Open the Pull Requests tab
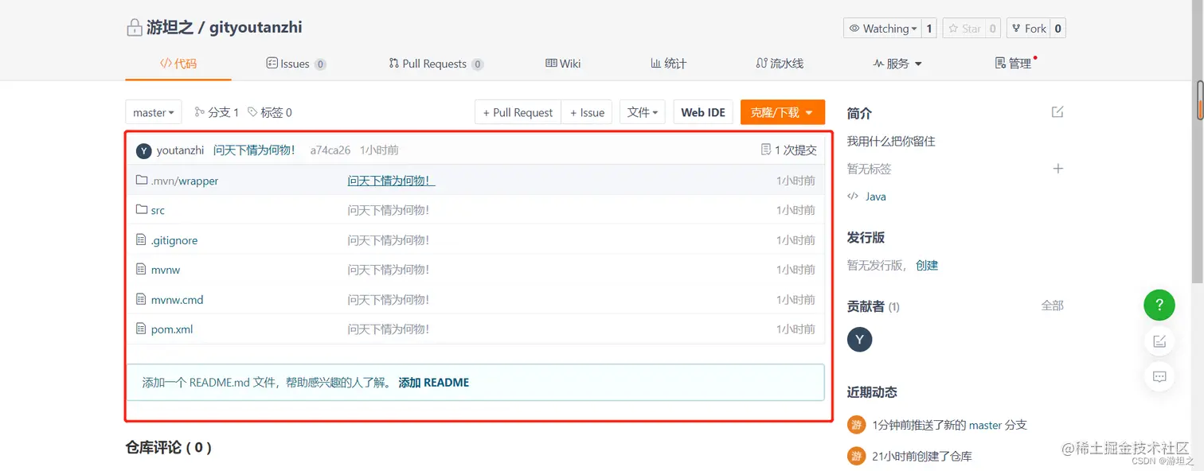 (436, 64)
